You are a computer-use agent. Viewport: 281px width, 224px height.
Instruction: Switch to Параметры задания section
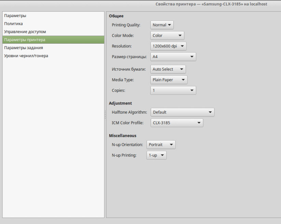(x=24, y=48)
